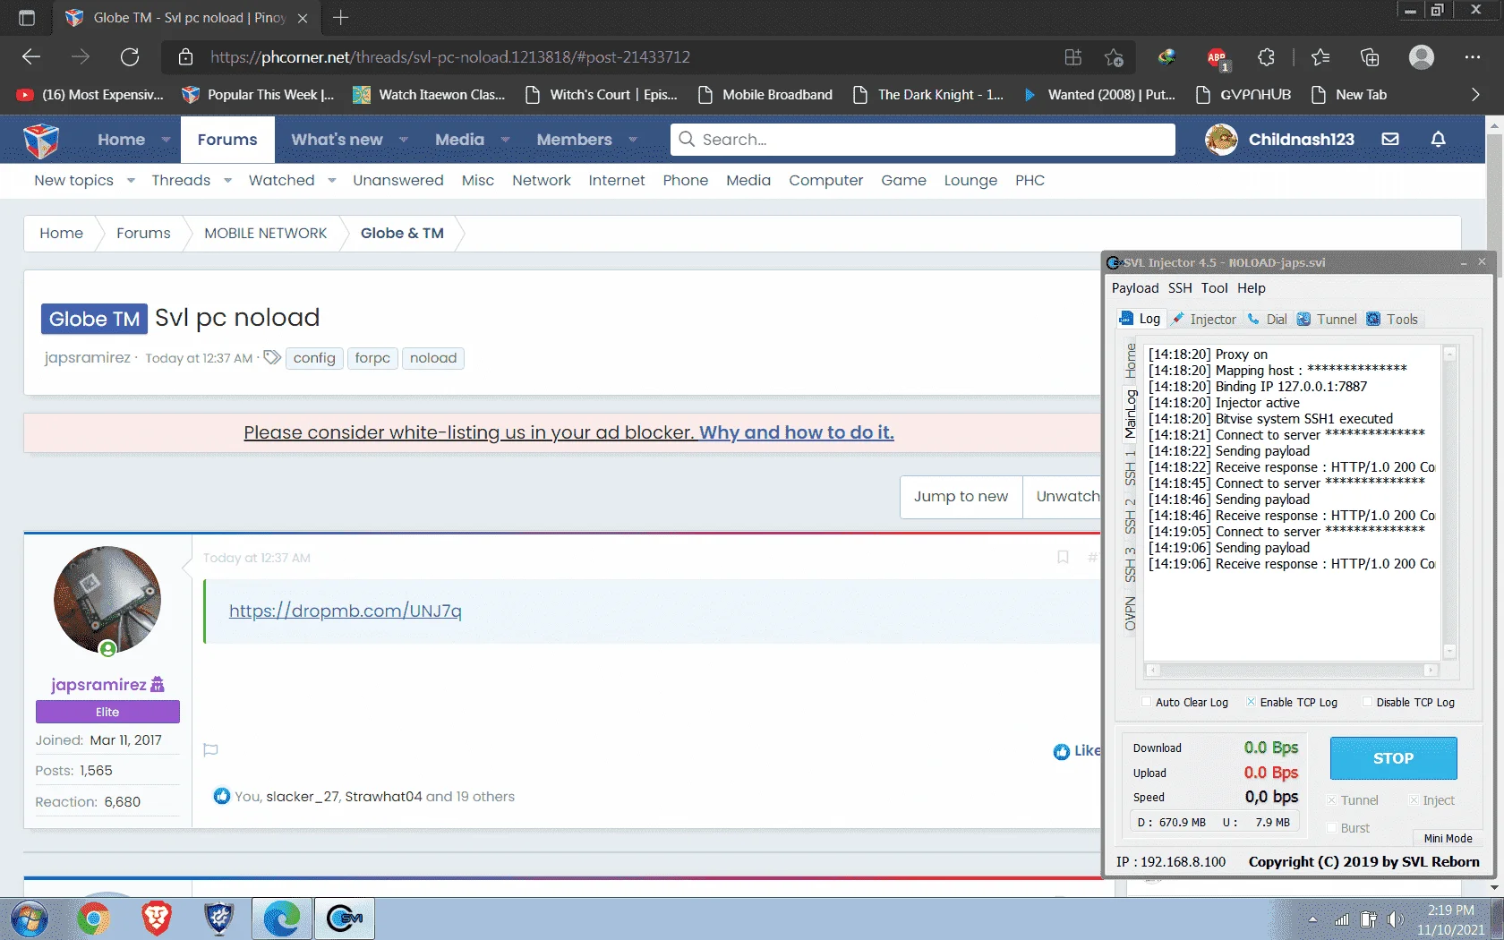Select the OVPN vertical log tab
This screenshot has height=940, width=1504.
1130,613
